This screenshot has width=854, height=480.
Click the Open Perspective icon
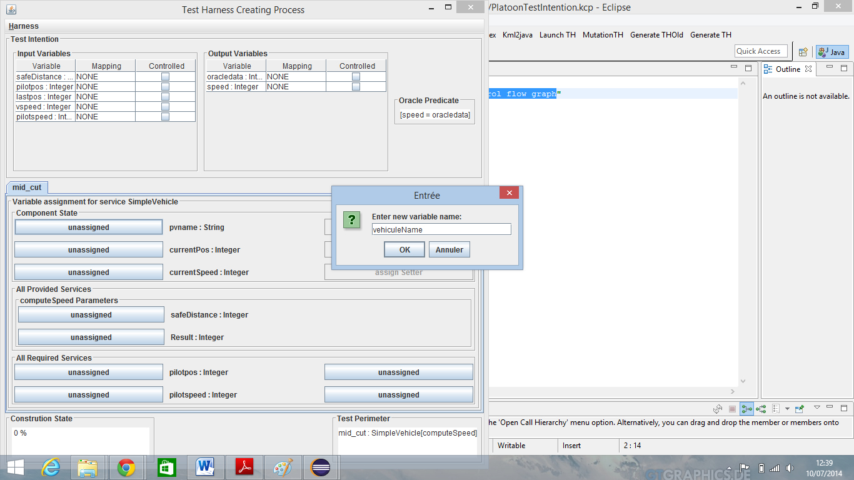(x=803, y=52)
